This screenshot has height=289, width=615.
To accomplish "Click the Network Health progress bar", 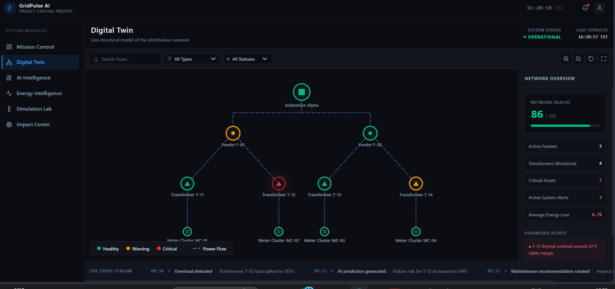I will point(565,126).
